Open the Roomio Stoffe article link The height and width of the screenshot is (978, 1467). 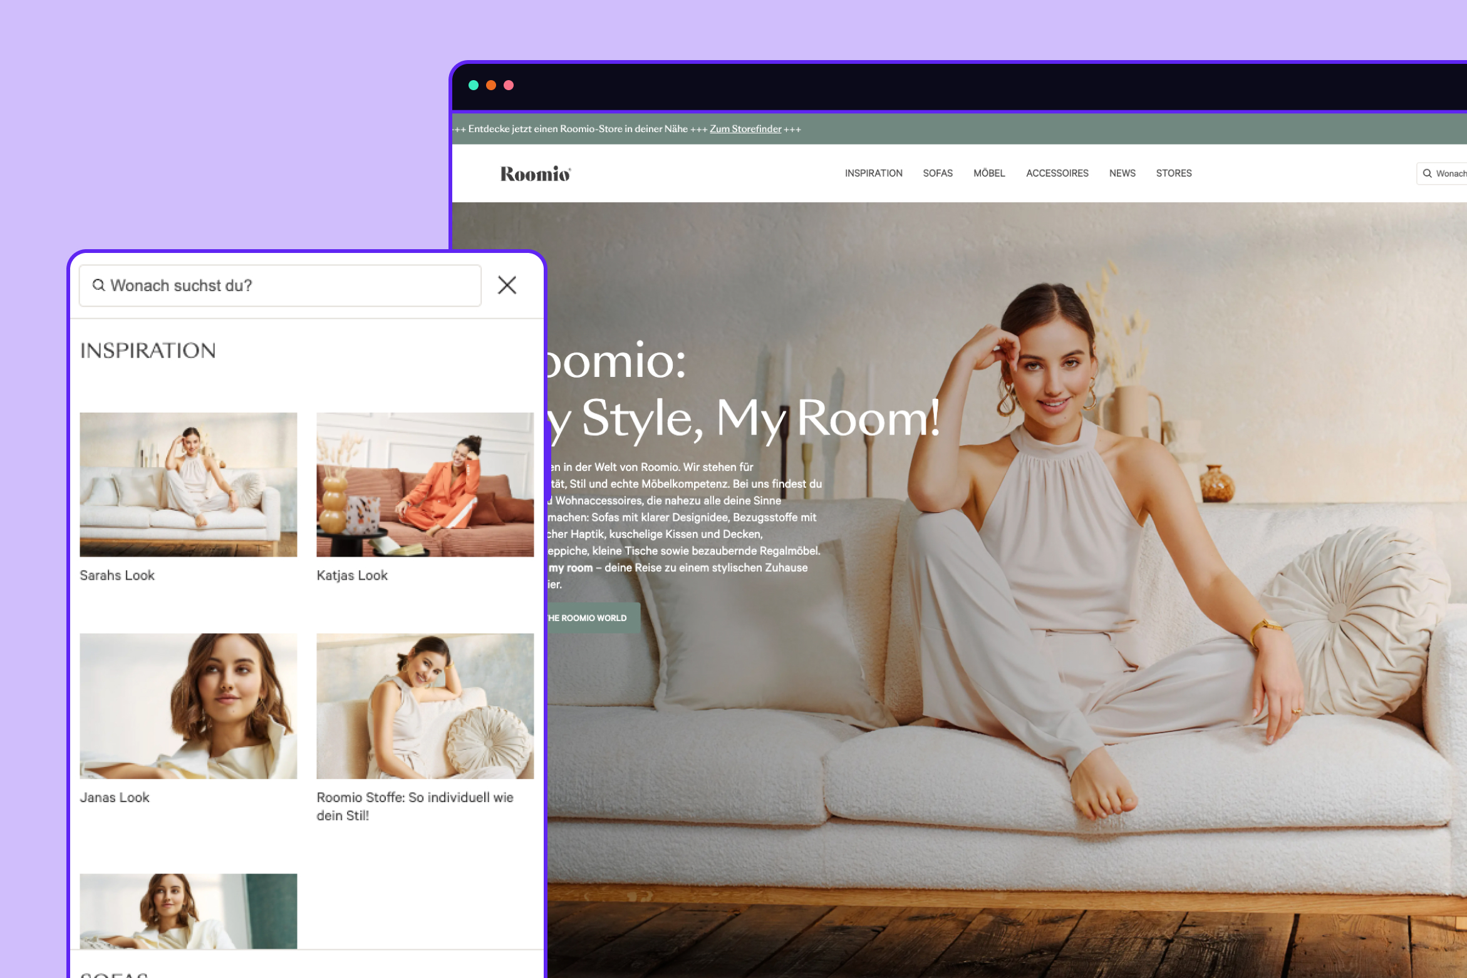[415, 806]
